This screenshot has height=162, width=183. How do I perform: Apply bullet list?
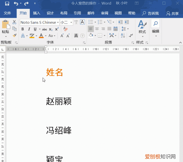point(91,22)
